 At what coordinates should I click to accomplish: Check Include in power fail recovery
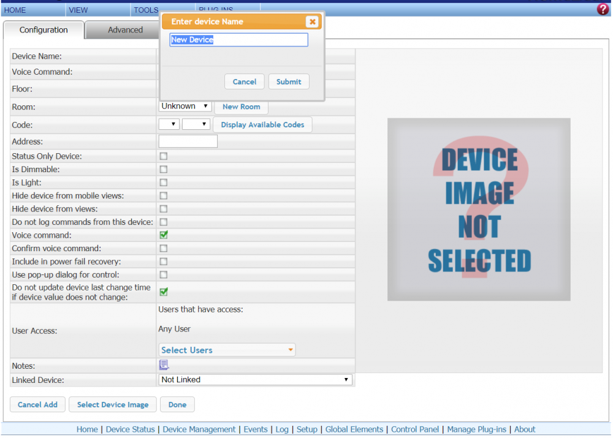point(164,262)
